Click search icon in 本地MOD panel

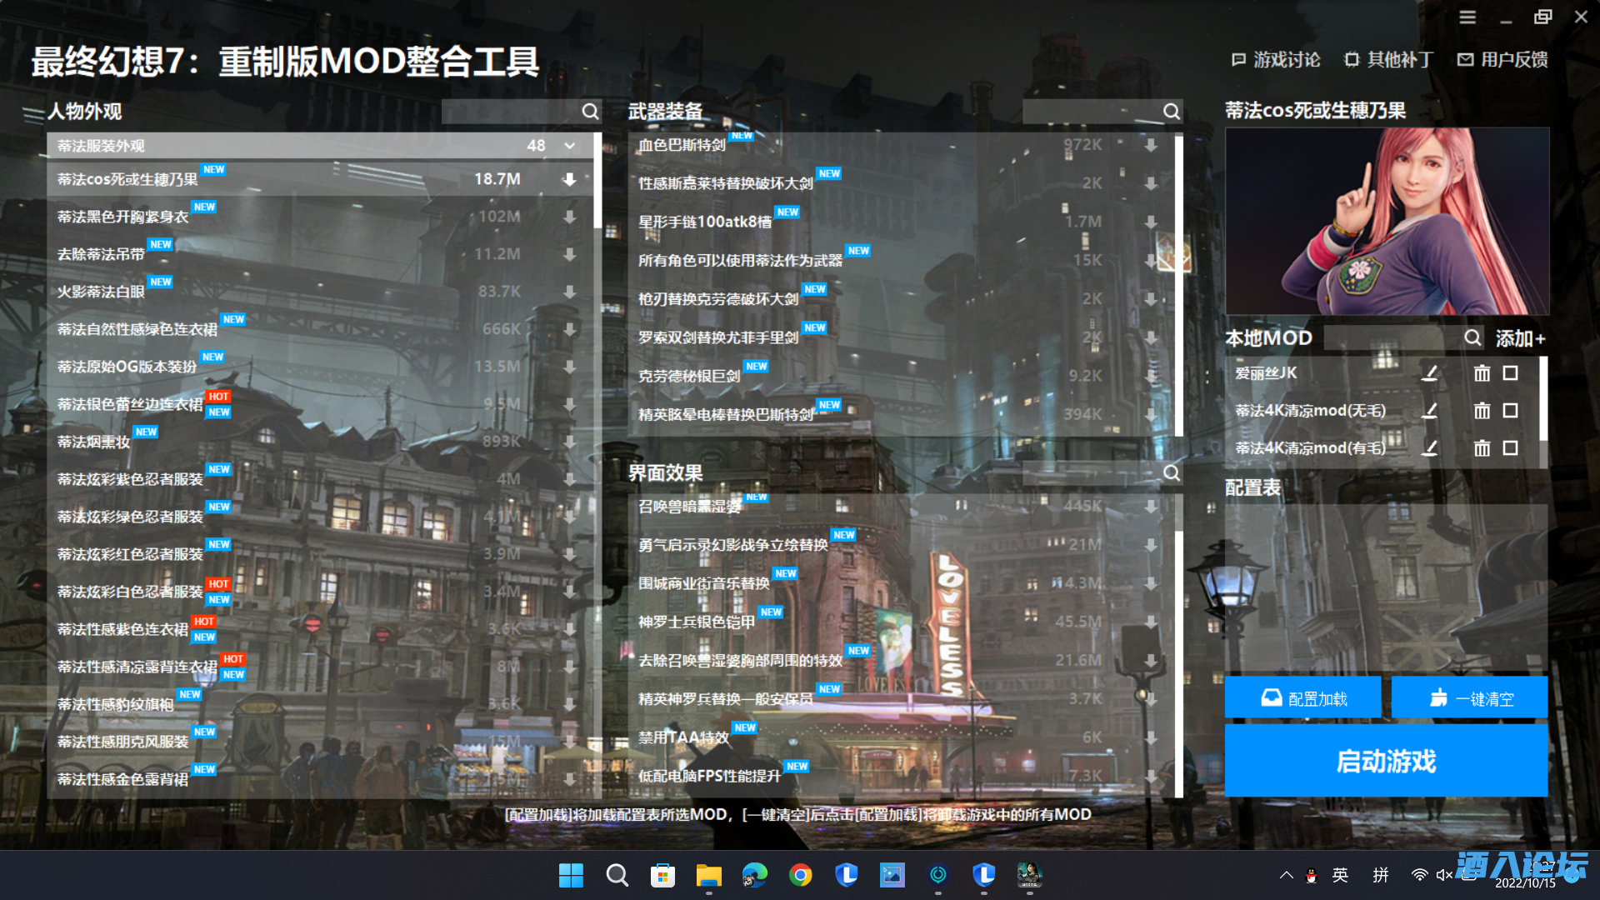click(1472, 337)
